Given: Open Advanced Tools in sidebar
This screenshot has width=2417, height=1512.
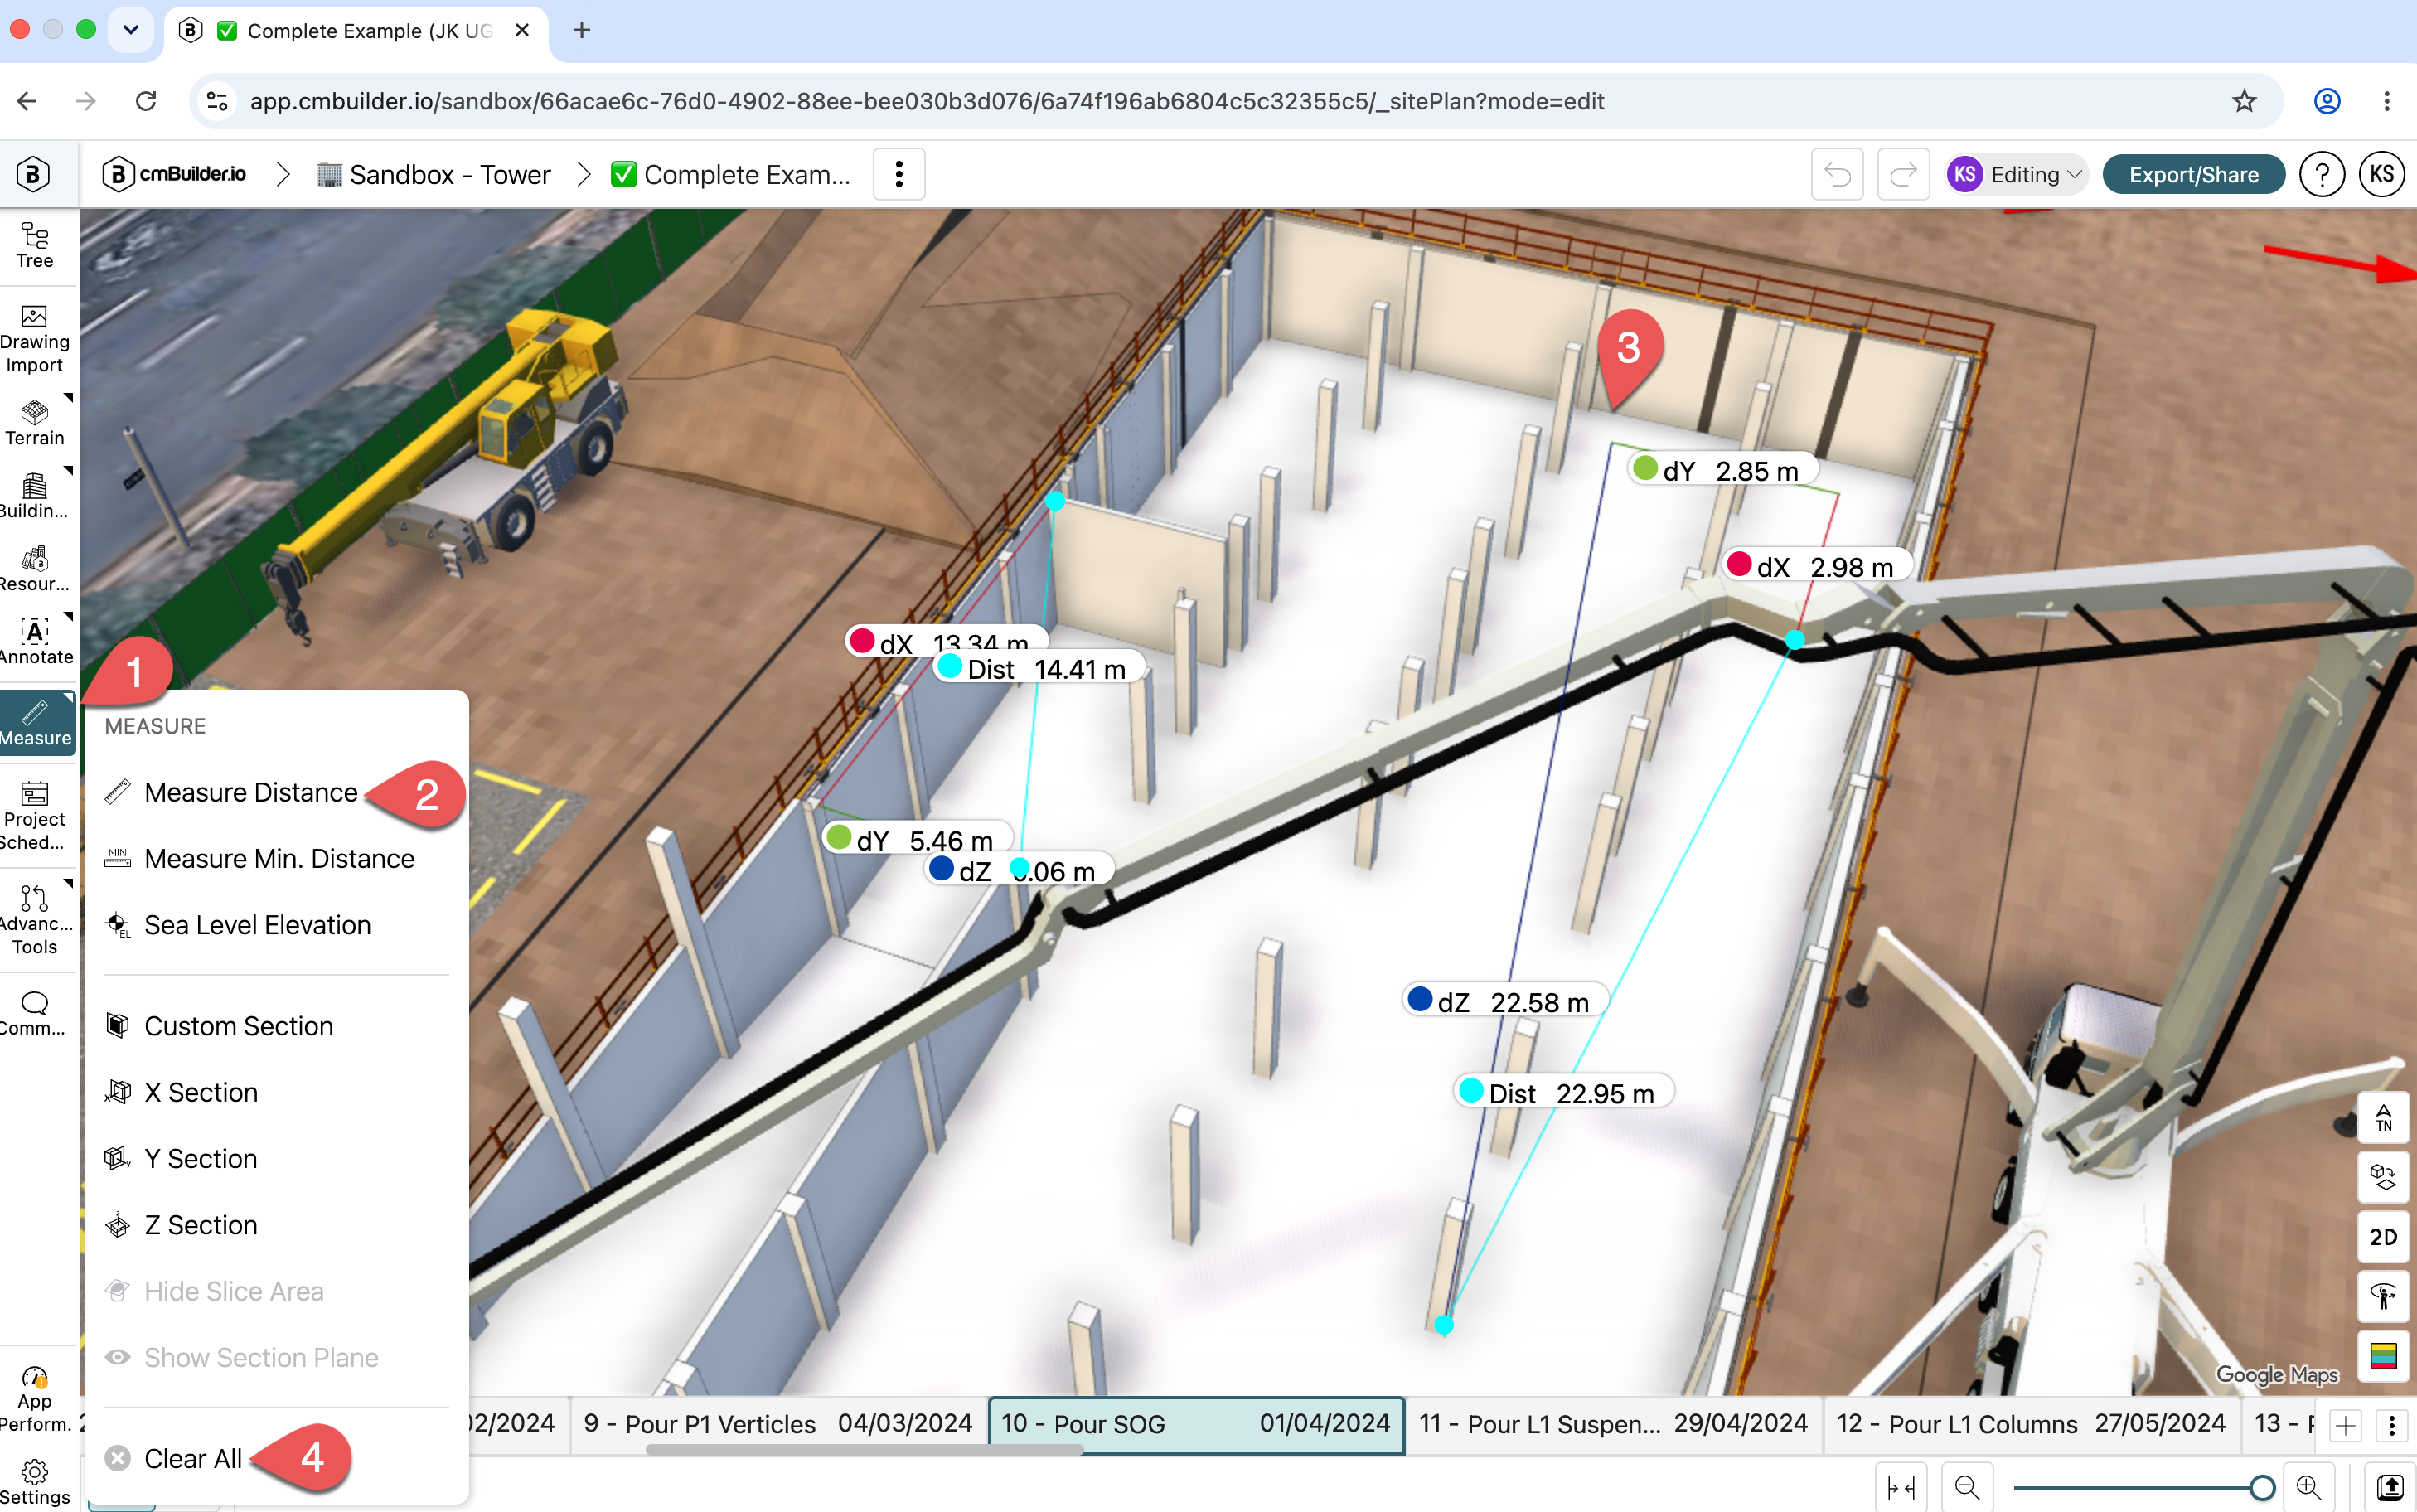Looking at the screenshot, I should point(35,920).
